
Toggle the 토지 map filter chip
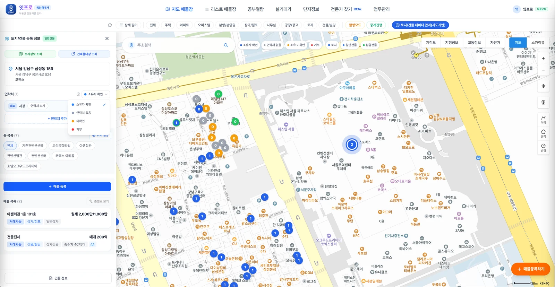coord(332,45)
